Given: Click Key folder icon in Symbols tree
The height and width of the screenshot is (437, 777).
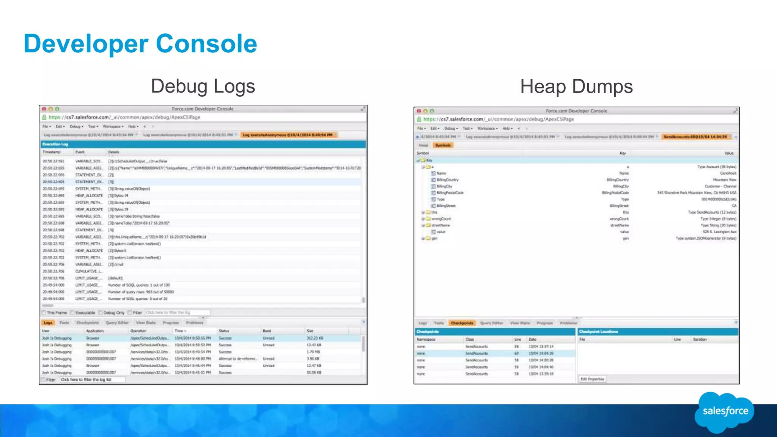Looking at the screenshot, I should 423,160.
